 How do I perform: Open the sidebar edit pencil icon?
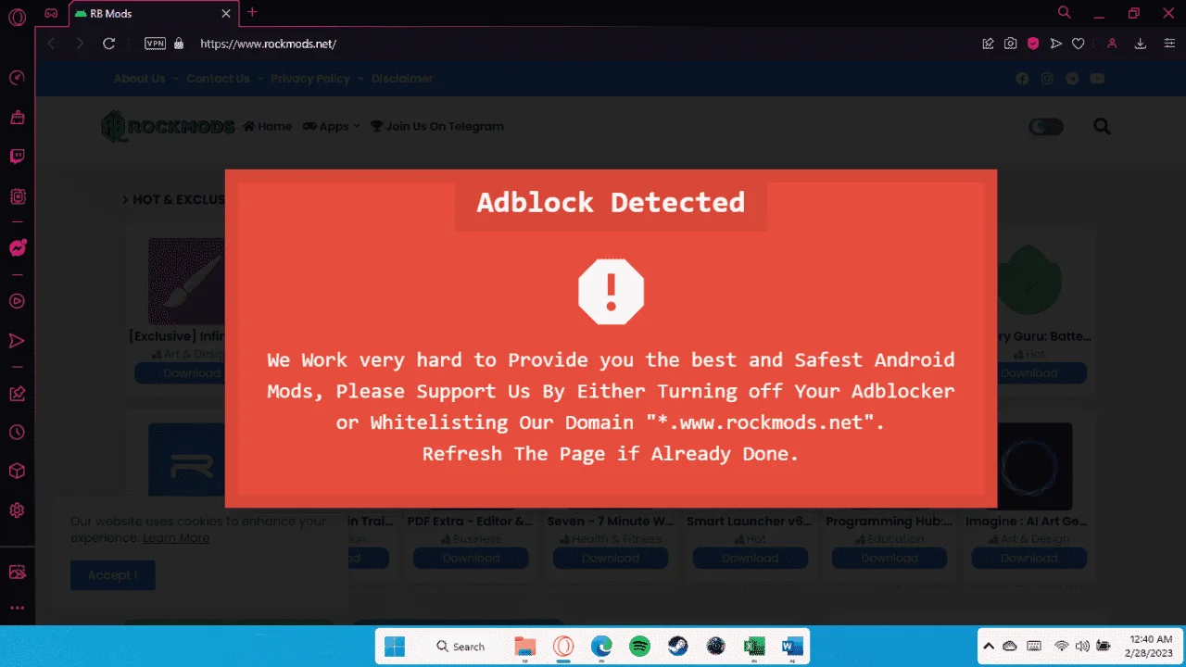click(17, 393)
